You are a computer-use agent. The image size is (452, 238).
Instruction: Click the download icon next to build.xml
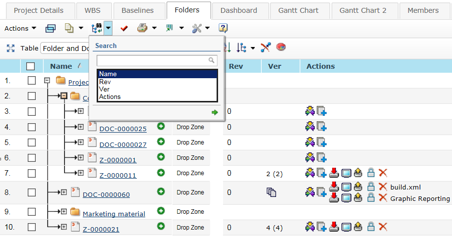tap(334, 187)
